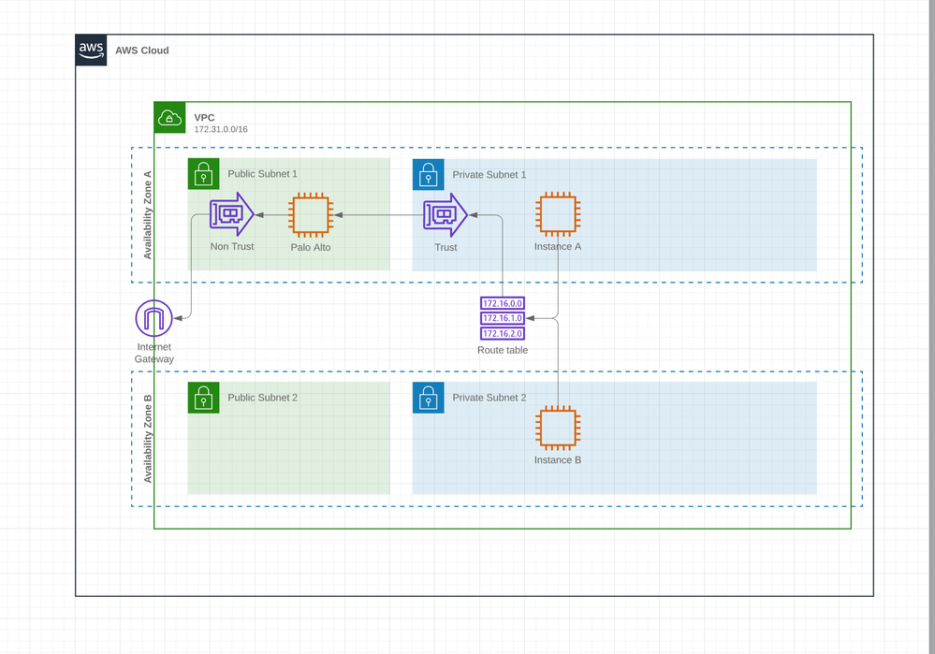
Task: Click the Palo Alto instance icon
Action: click(x=311, y=215)
